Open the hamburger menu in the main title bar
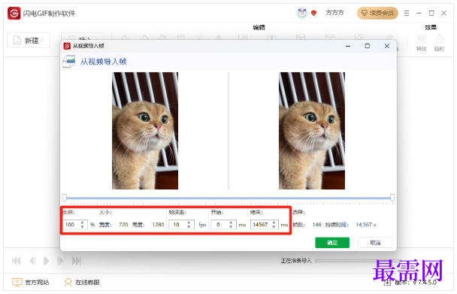The image size is (457, 294). 407,13
